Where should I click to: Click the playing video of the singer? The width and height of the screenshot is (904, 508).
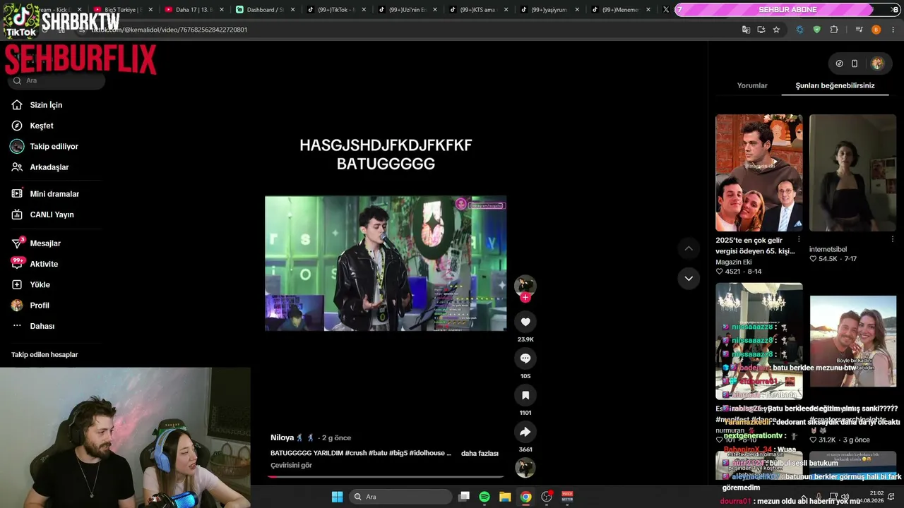point(386,263)
